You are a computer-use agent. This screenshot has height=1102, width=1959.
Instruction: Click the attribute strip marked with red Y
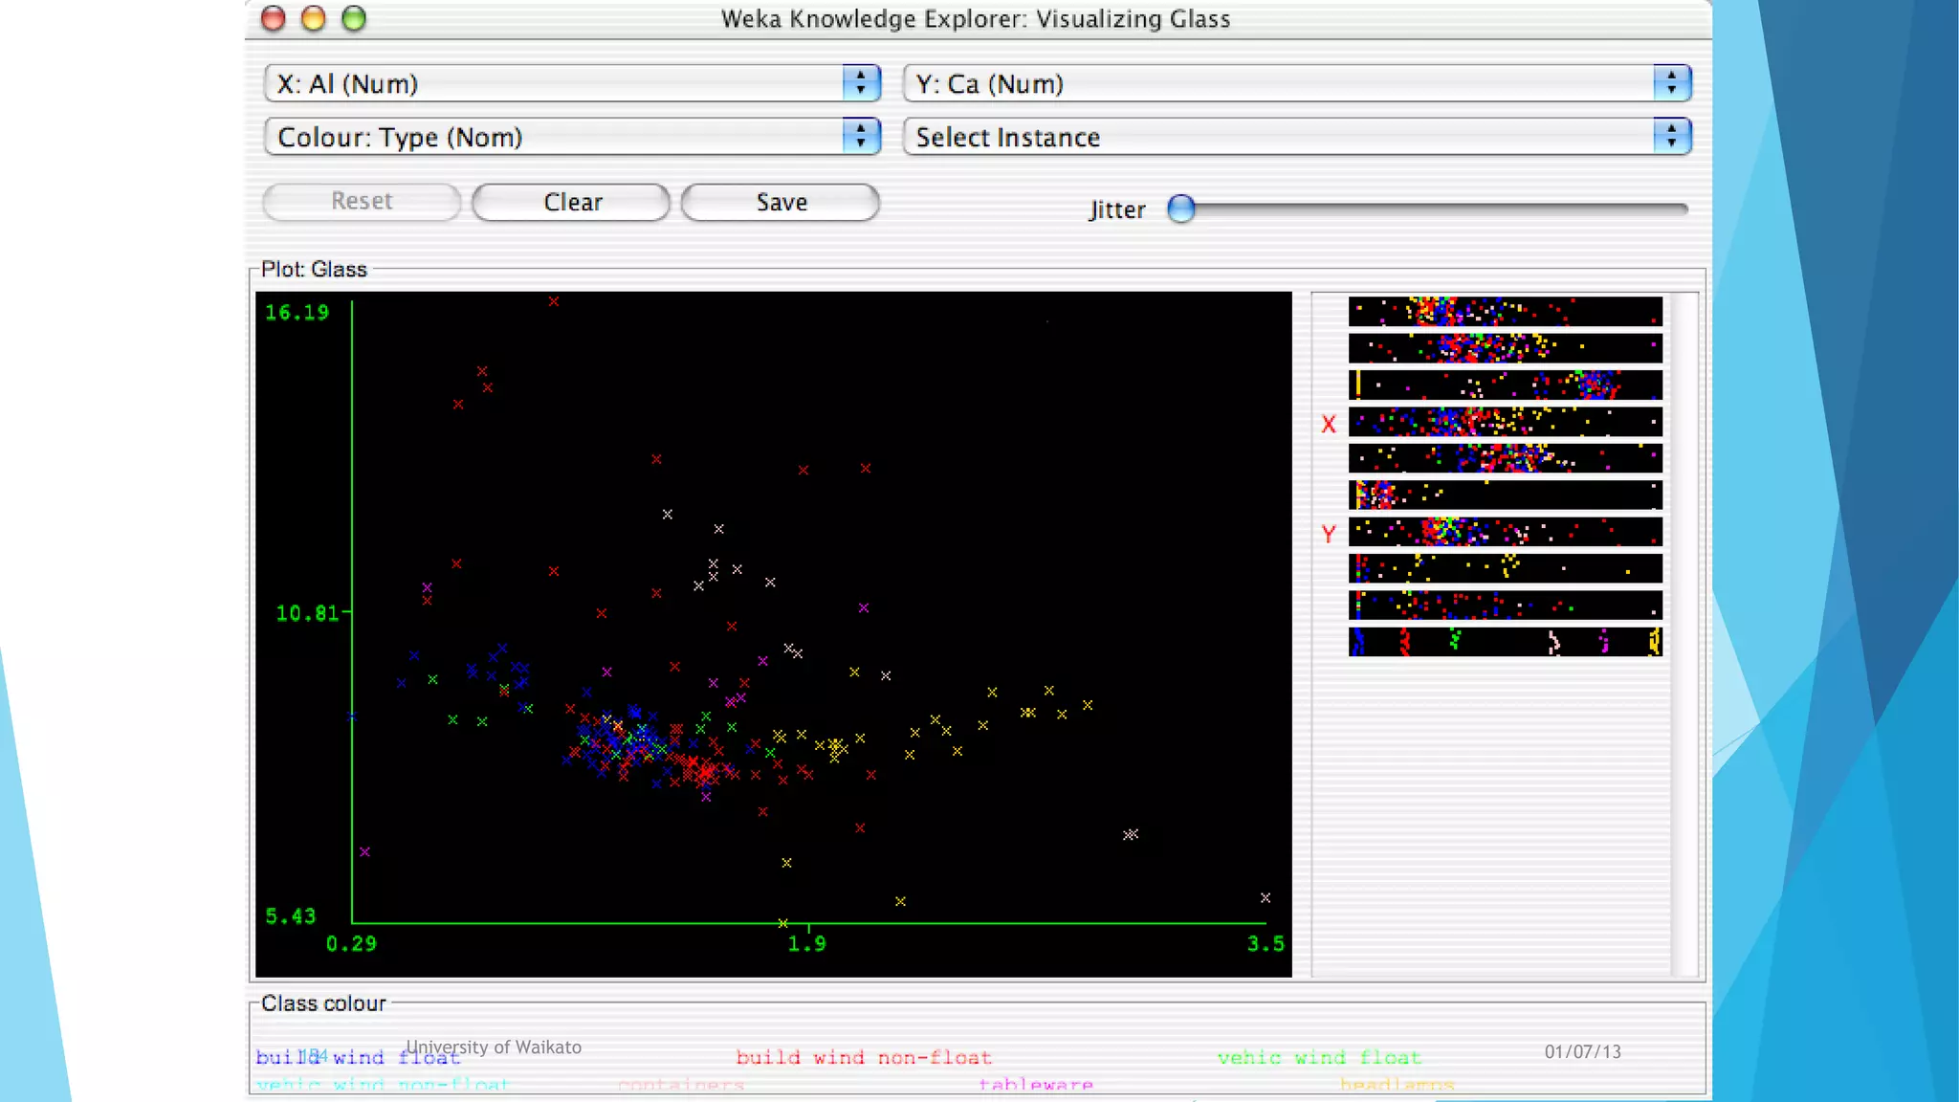[x=1505, y=532]
